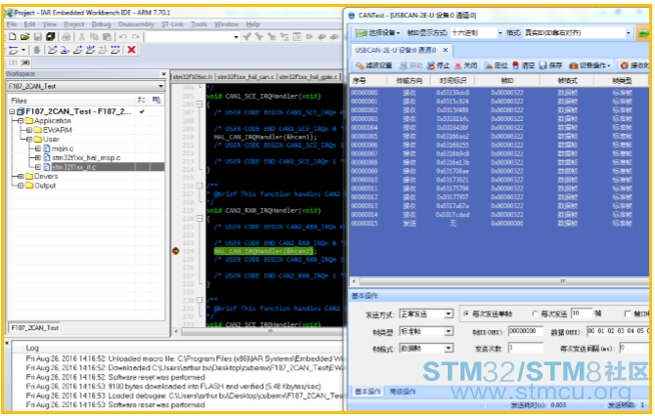Image resolution: width=655 pixels, height=416 pixels.
Task: Expand the Output folder in workspace tree
Action: pos(21,186)
